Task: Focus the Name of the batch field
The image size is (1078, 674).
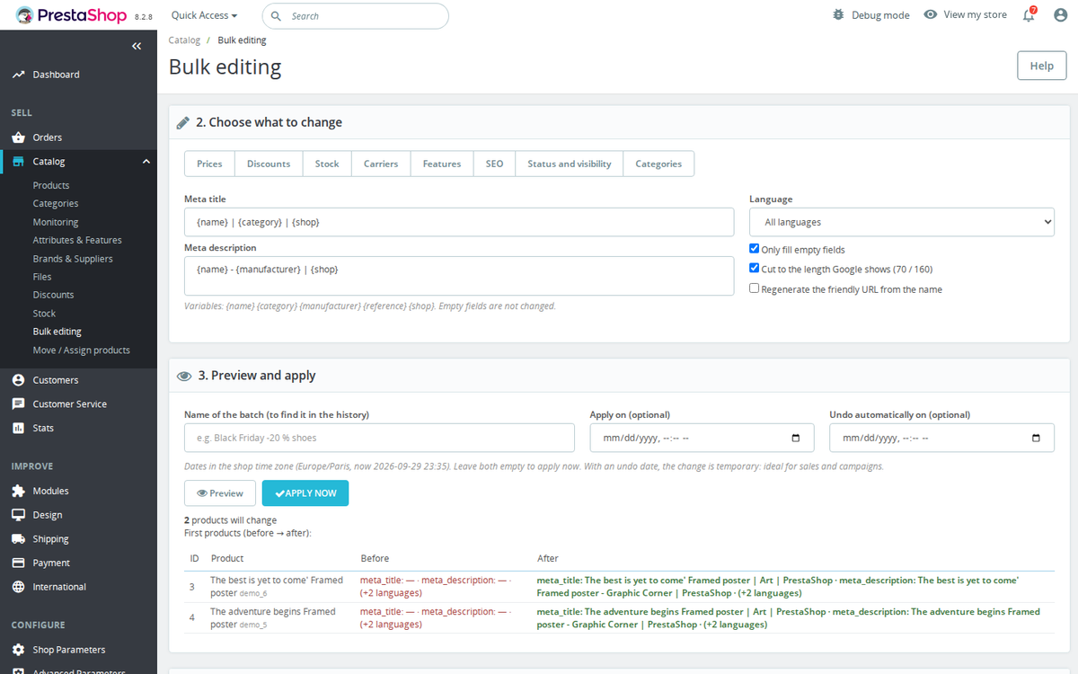Action: click(379, 438)
